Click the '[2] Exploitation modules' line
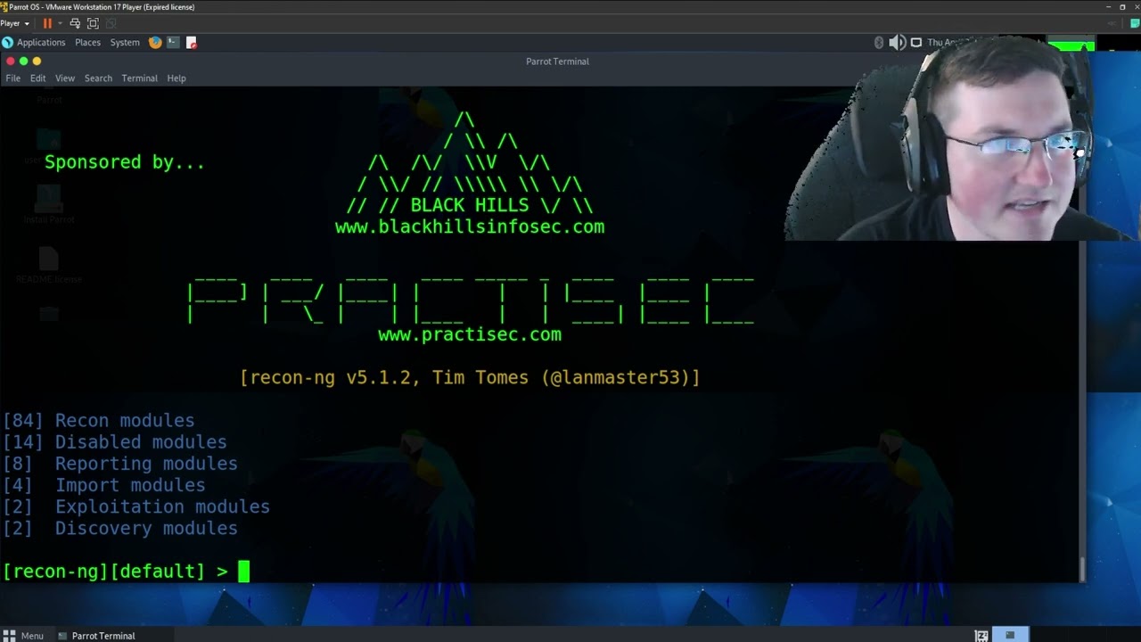The image size is (1141, 642). tap(135, 506)
